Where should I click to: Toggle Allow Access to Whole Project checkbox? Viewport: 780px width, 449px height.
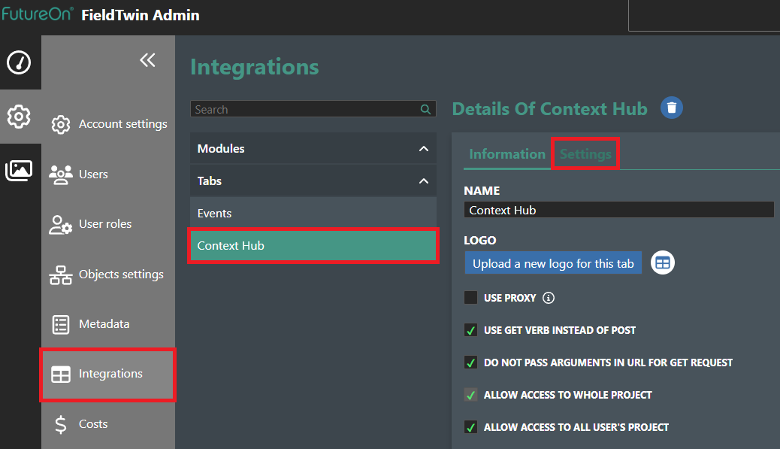click(470, 395)
